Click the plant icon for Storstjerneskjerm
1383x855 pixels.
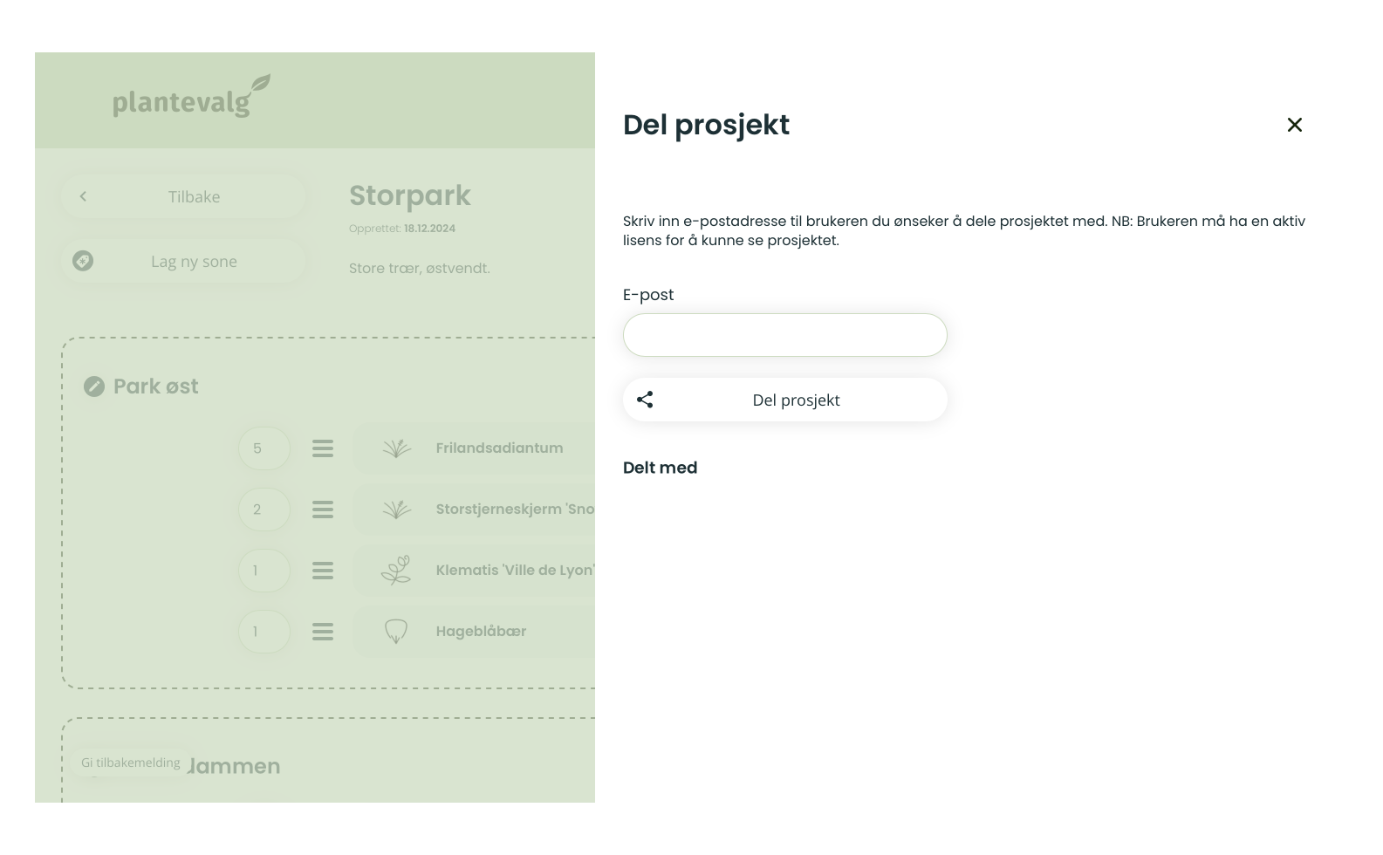(396, 510)
